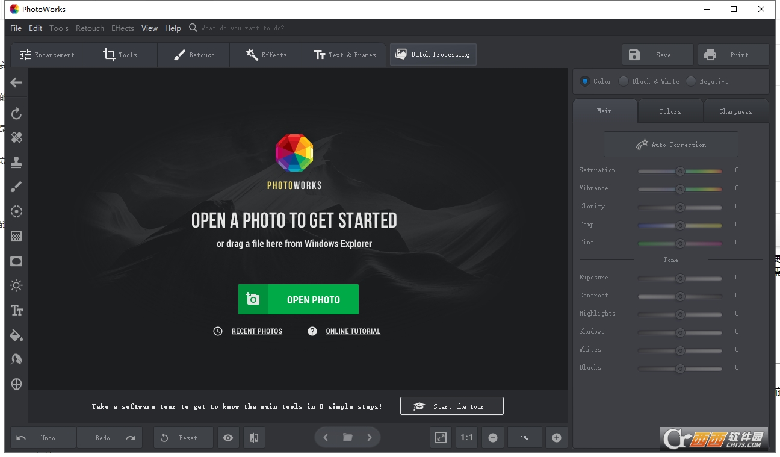Click the zoom in plus button
The height and width of the screenshot is (457, 780).
tap(557, 438)
